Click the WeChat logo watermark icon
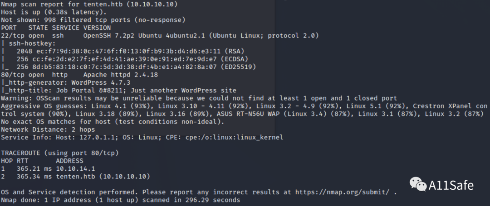The height and width of the screenshot is (206, 490). click(x=418, y=184)
